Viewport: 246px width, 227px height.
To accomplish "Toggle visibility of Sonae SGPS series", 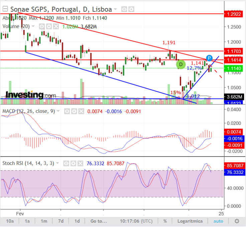I will 124,9.
